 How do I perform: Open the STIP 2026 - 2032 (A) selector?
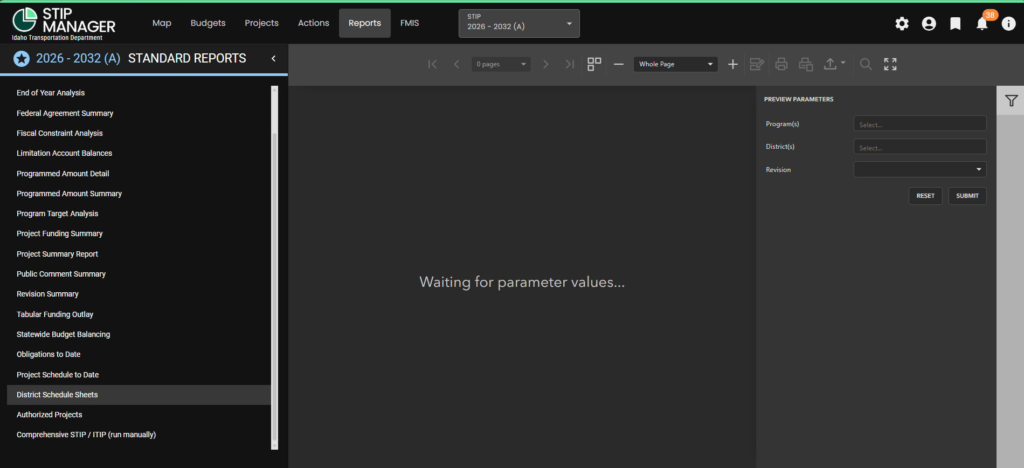[519, 23]
